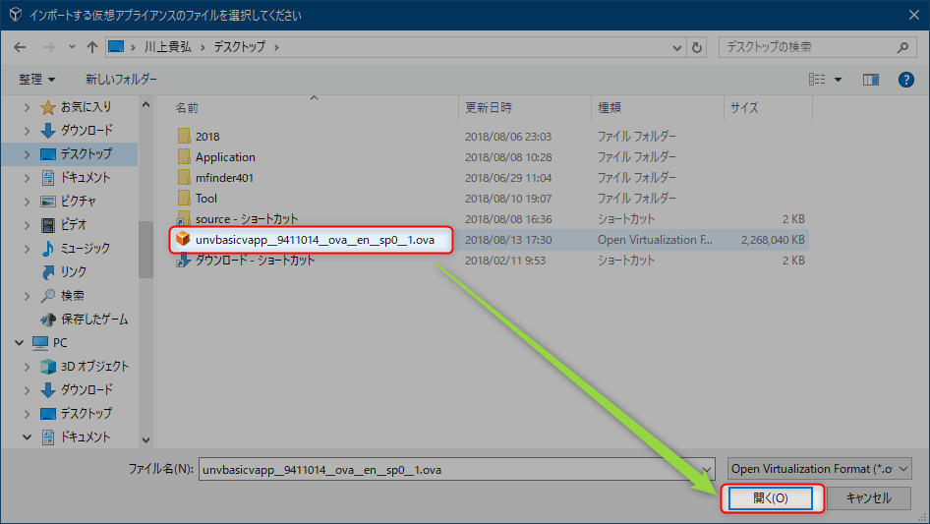Screen dimensions: 930x524
Task: Create a folder with 新しいフォルダー
Action: tap(121, 79)
